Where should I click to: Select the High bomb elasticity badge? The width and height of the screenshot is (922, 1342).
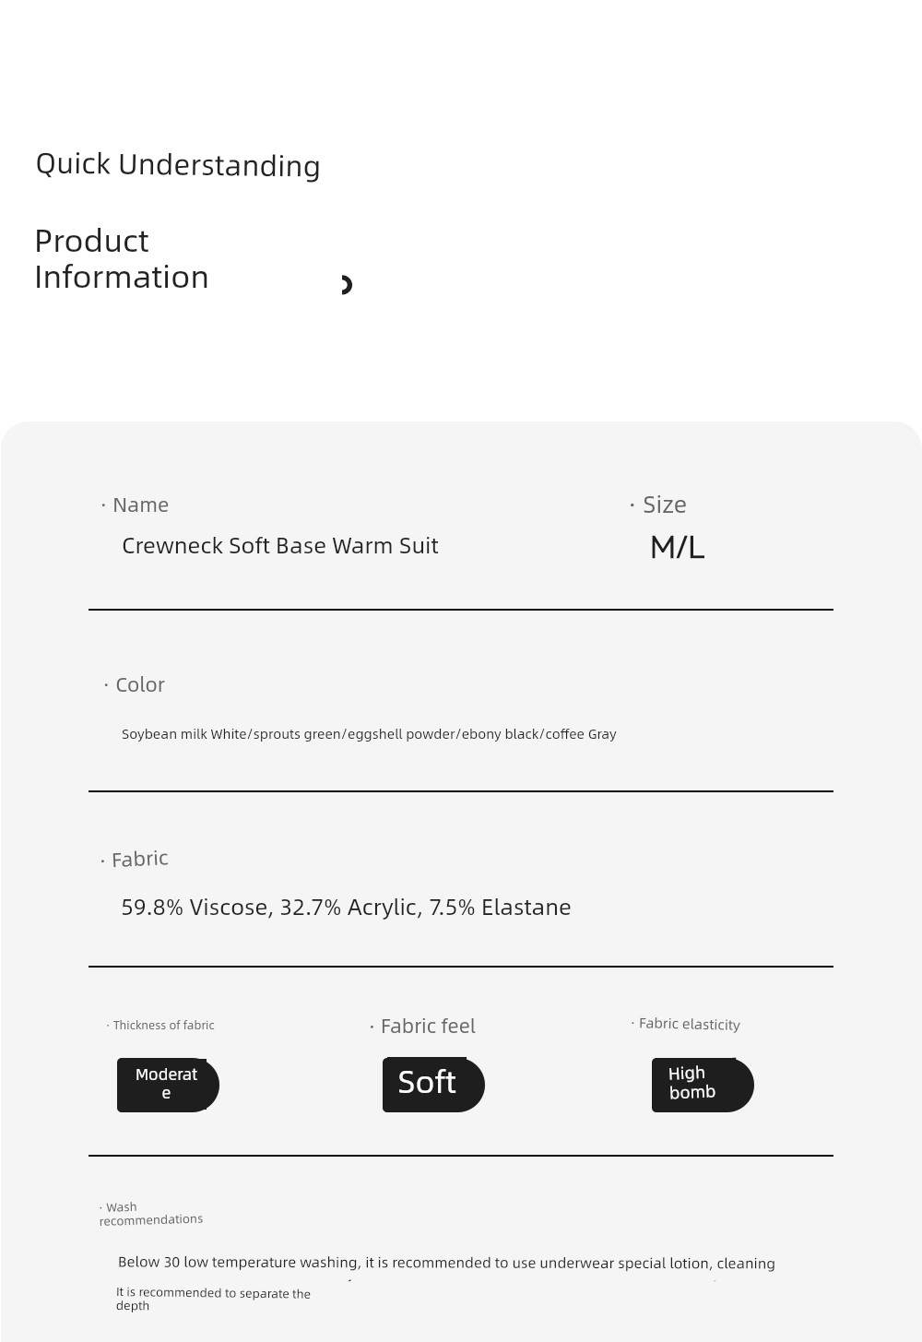pos(703,1085)
